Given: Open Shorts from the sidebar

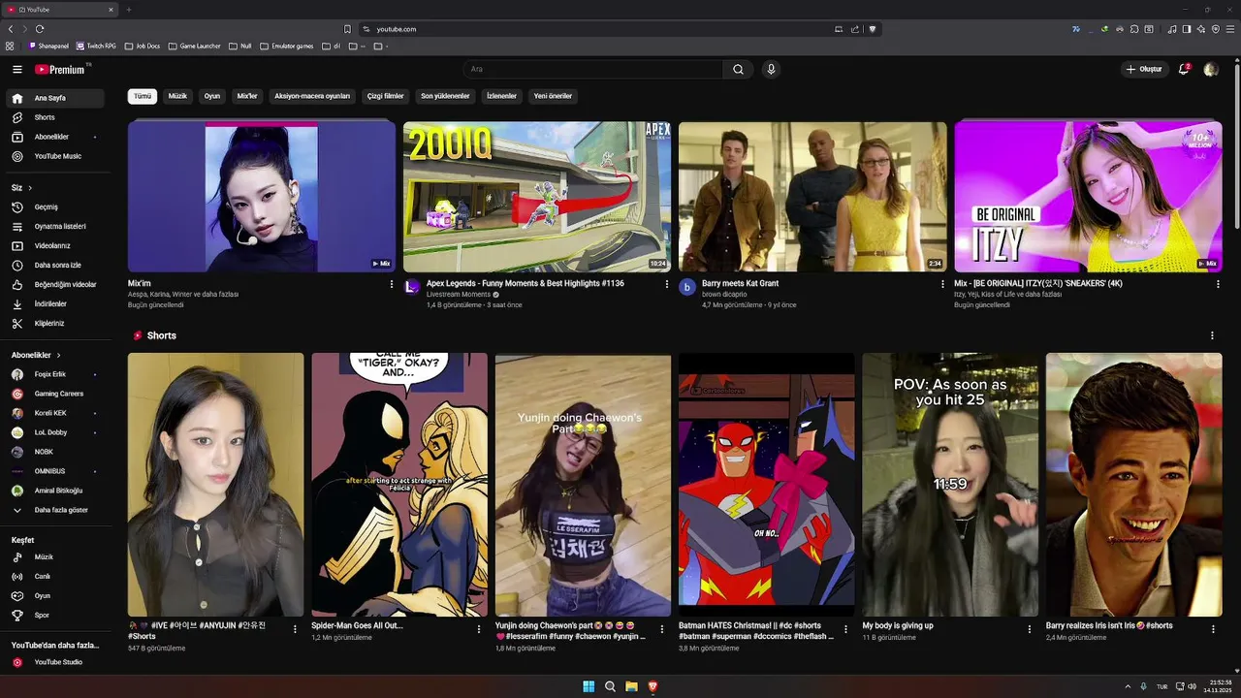Looking at the screenshot, I should coord(55,117).
